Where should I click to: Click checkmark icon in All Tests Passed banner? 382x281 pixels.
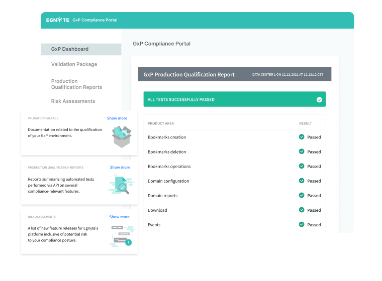[x=319, y=99]
